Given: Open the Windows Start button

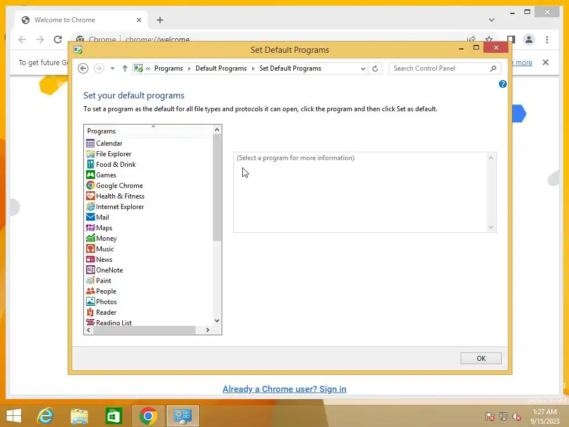Looking at the screenshot, I should click(14, 416).
